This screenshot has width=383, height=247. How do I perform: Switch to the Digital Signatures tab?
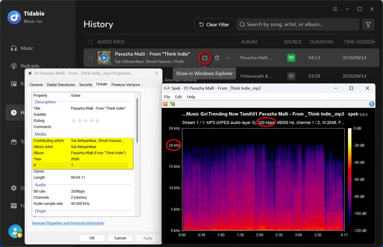click(61, 85)
